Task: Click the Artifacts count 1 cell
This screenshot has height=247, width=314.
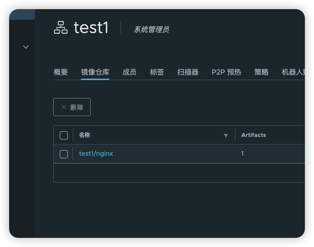Action: pos(243,154)
